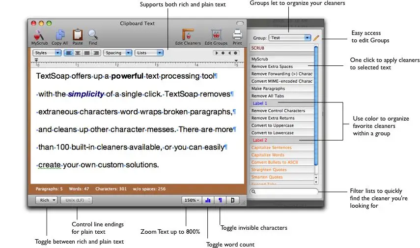The image size is (420, 248).
Task: Apply Convert to Uppercase cleaner
Action: click(x=282, y=125)
